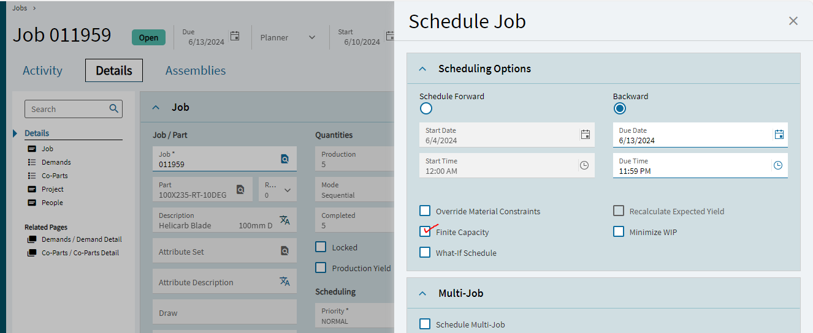Switch to the Assemblies tab
813x333 pixels.
(x=196, y=70)
